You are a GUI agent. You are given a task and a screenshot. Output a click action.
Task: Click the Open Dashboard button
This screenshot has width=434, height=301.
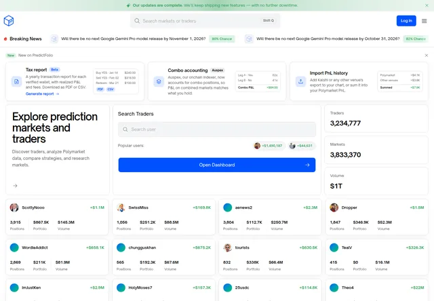pos(217,165)
